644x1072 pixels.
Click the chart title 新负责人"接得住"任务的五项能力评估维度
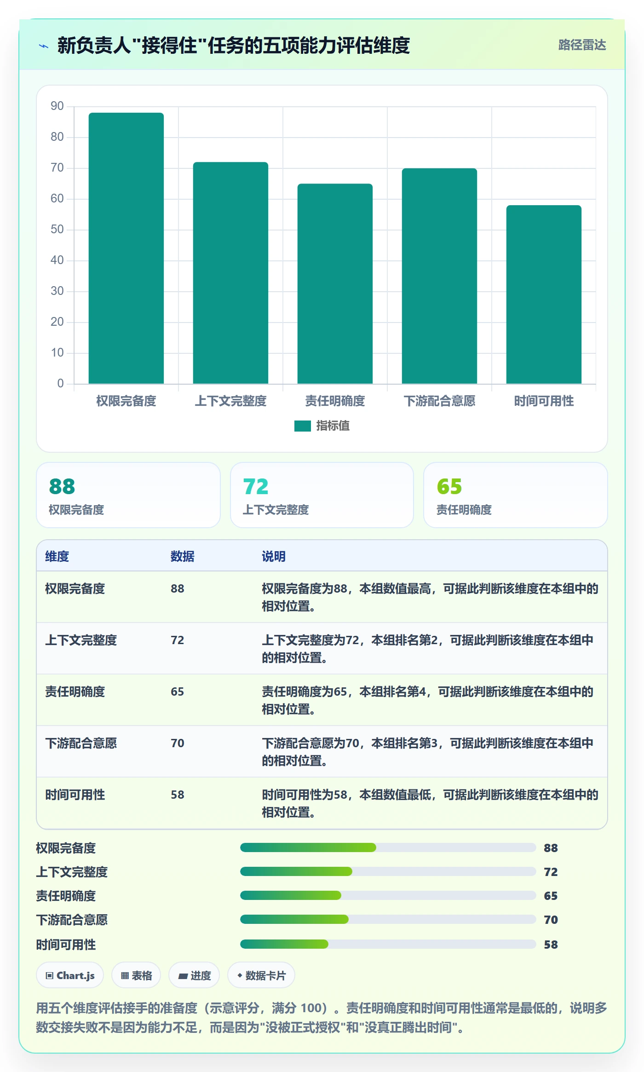234,46
